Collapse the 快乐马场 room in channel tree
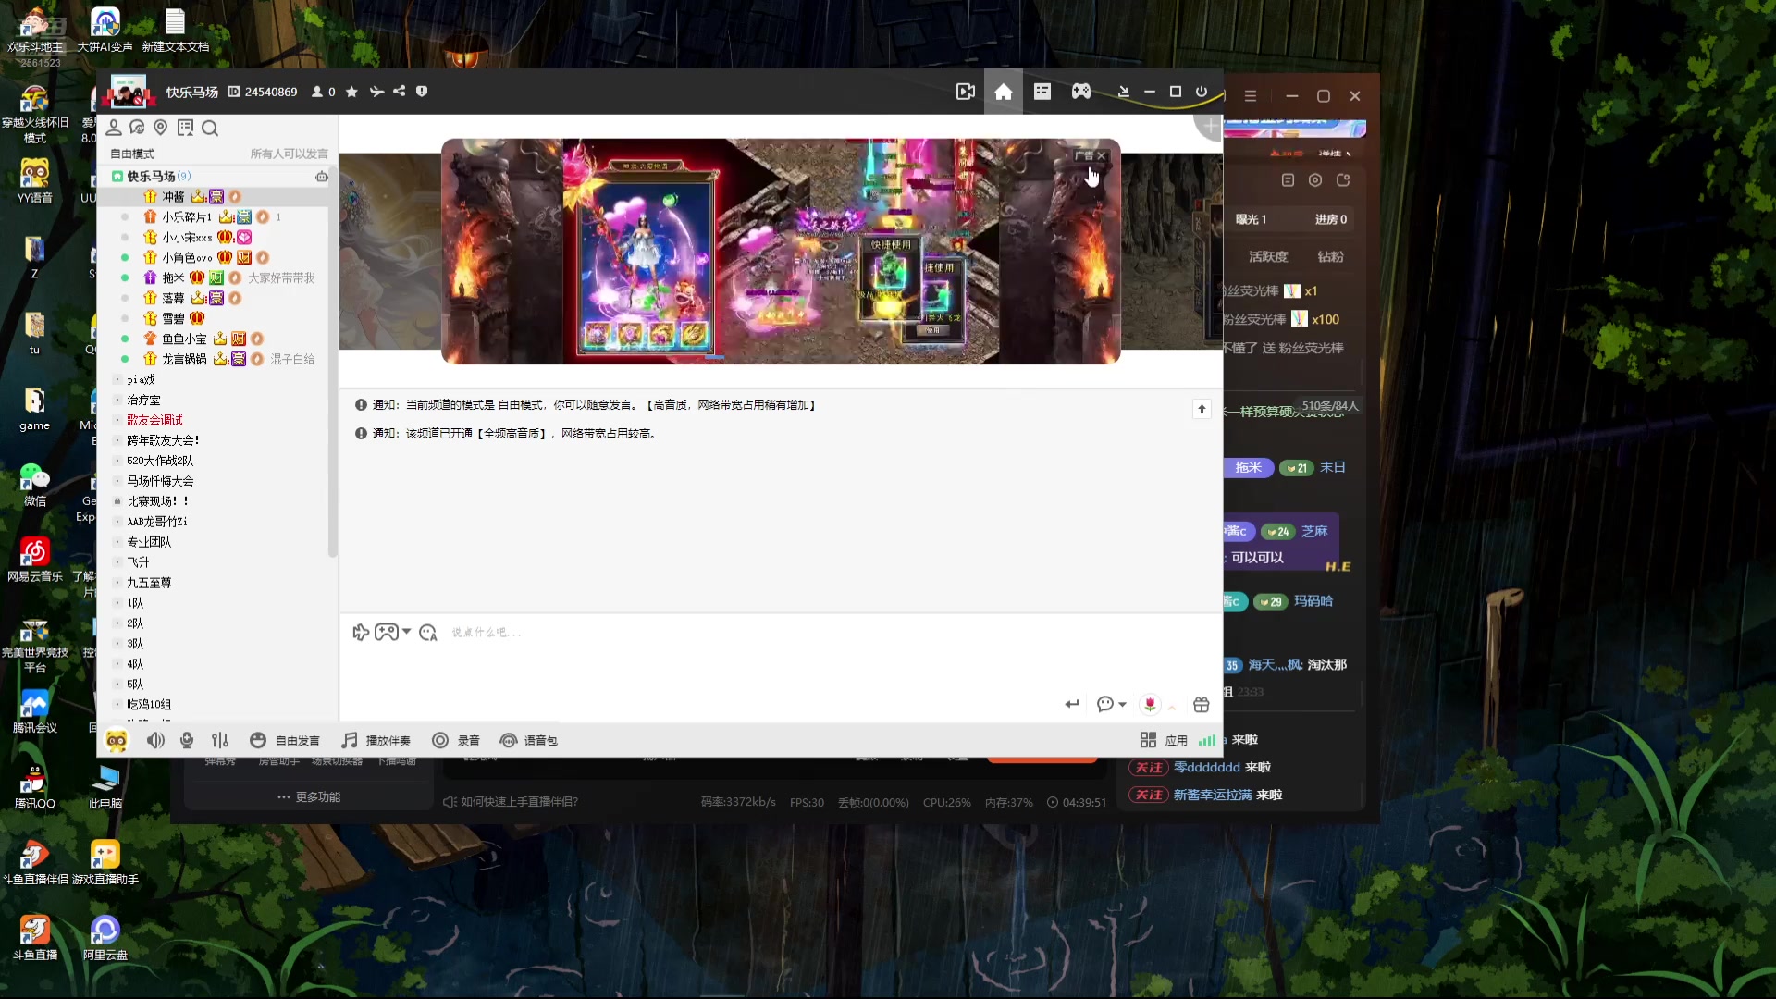The image size is (1776, 999). tap(117, 177)
